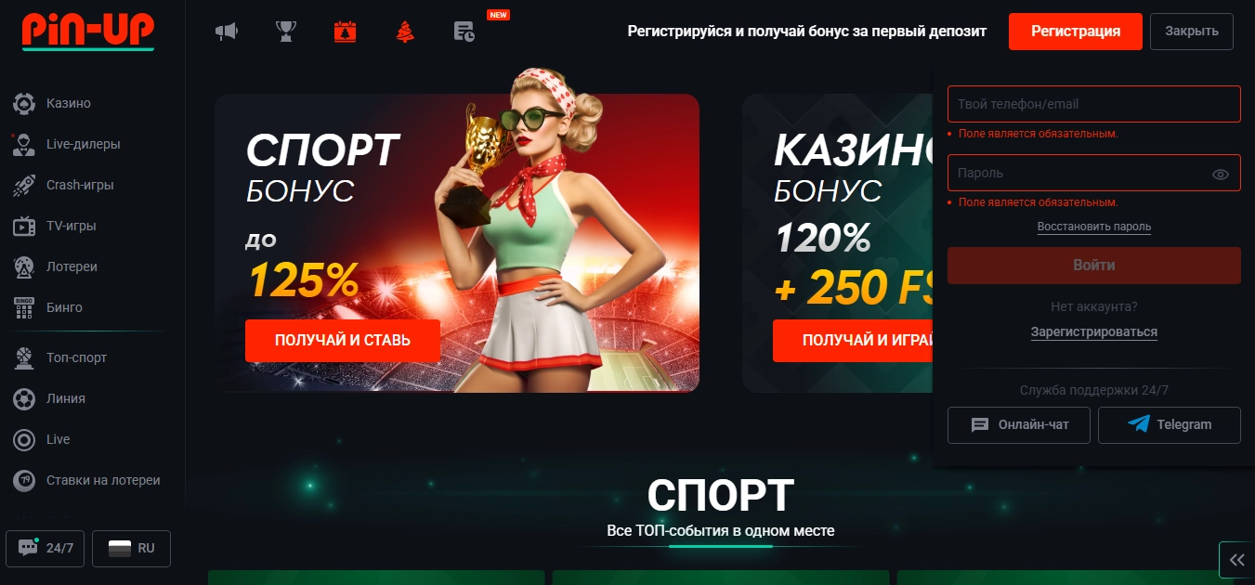This screenshot has height=585, width=1255.
Task: Select Crash-игры from the sidebar
Action: (x=80, y=185)
